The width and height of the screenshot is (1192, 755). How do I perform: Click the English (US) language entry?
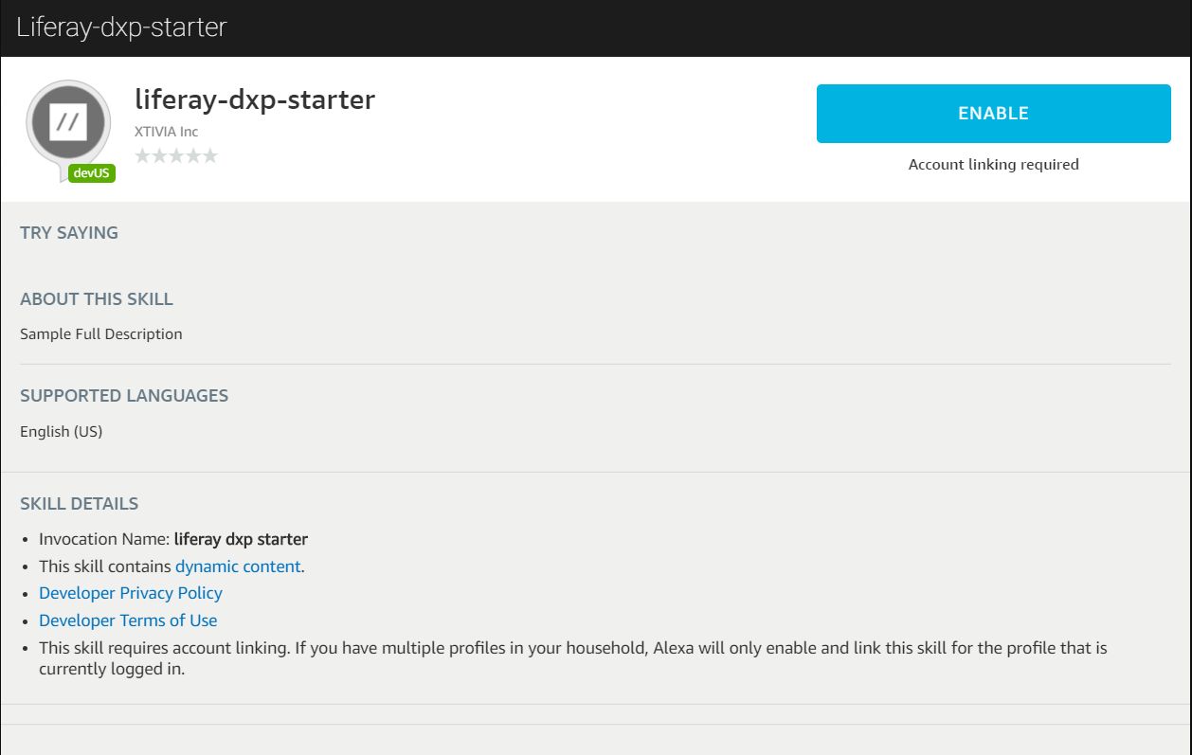(62, 432)
